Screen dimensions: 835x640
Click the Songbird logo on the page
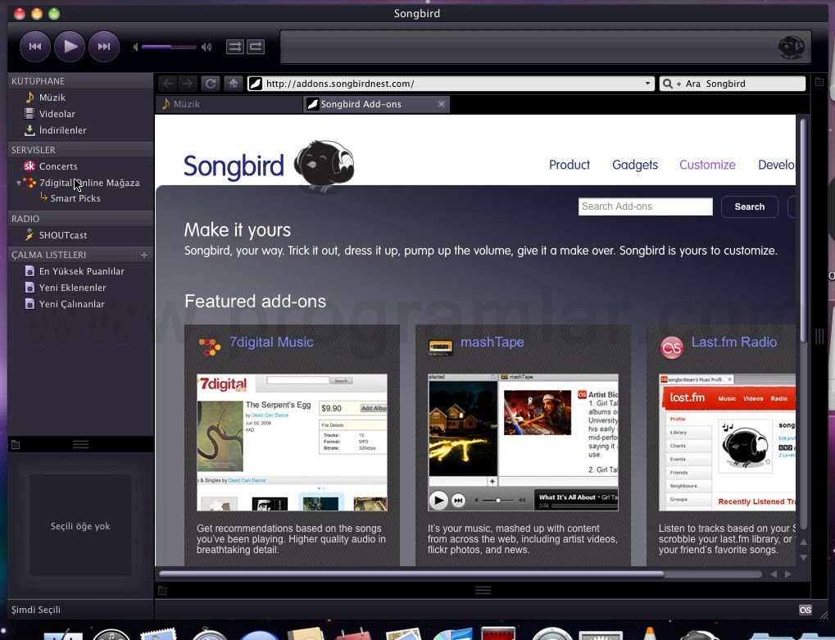[x=269, y=166]
